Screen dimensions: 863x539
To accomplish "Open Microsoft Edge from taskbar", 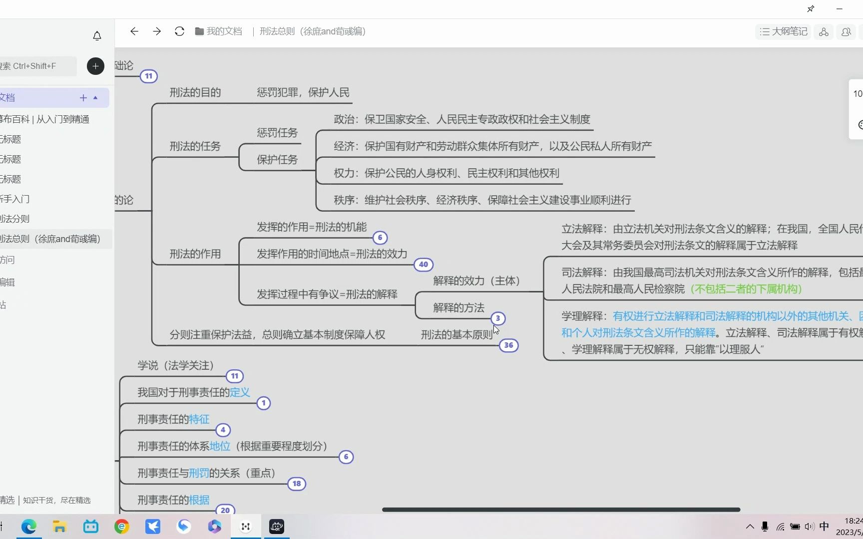I will (x=28, y=527).
